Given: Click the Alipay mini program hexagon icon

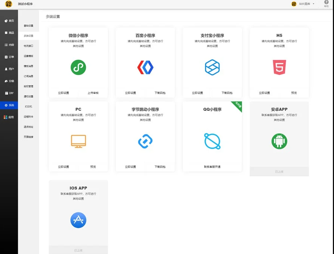Looking at the screenshot, I should 212,67.
